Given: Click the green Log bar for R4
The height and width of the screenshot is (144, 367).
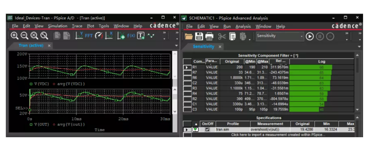Looking at the screenshot, I should (308, 94).
